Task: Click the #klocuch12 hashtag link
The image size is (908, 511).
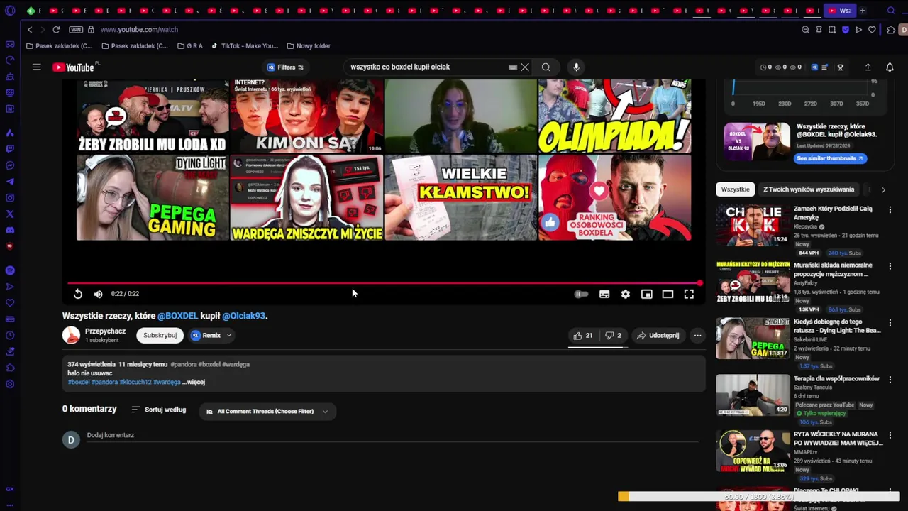Action: 135,382
